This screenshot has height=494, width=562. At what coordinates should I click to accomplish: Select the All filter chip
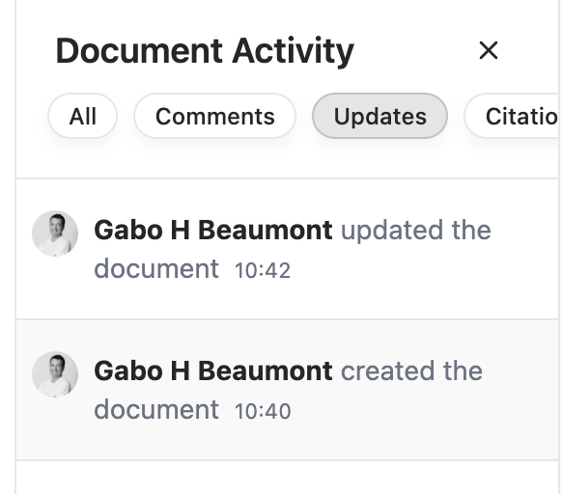coord(83,116)
